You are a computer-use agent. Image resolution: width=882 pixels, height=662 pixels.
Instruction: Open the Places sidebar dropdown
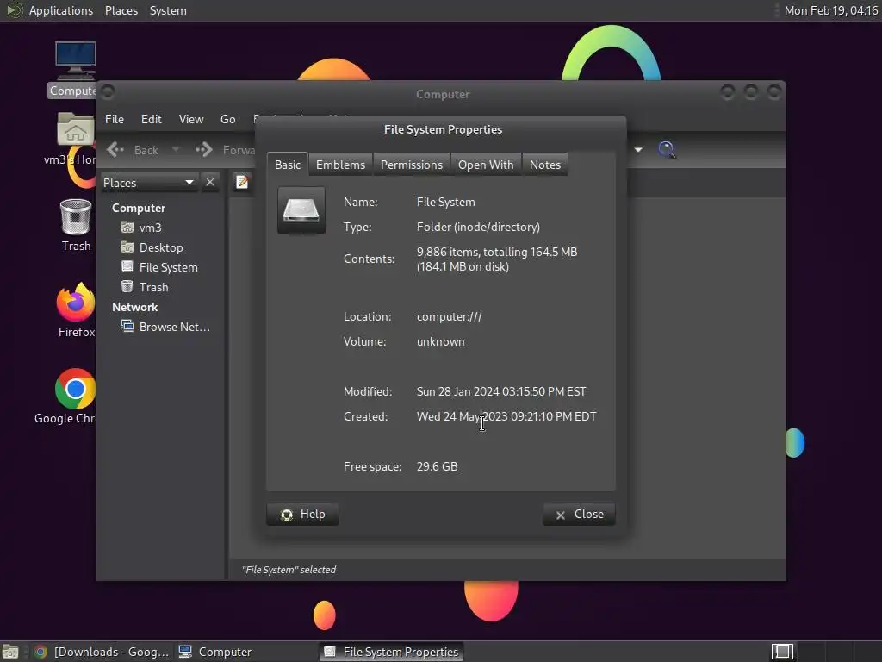(148, 183)
